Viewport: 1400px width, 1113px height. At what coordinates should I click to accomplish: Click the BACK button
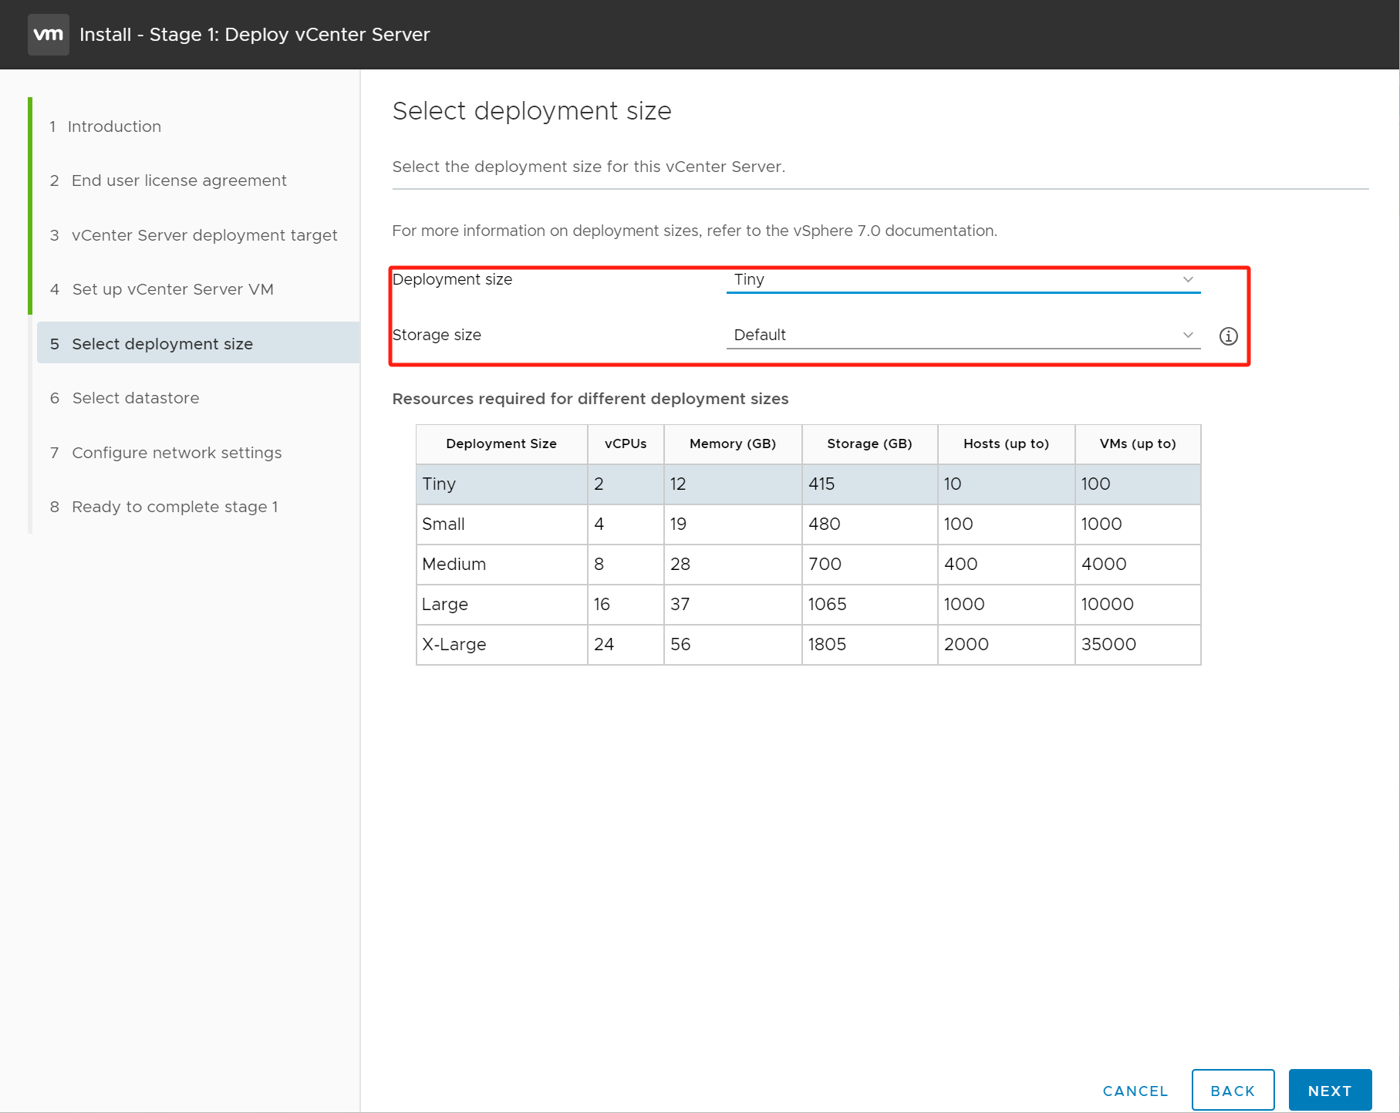click(1232, 1091)
